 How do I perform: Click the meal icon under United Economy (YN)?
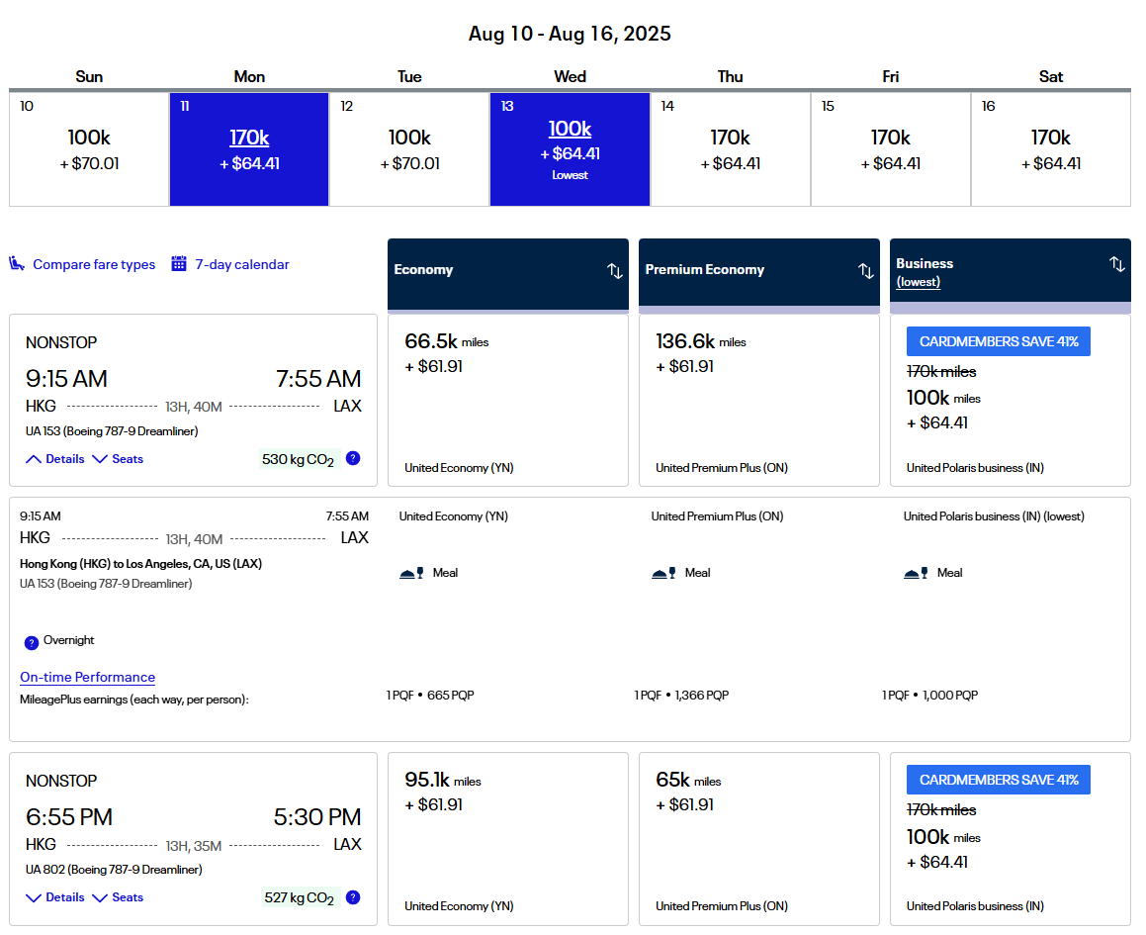pos(411,573)
